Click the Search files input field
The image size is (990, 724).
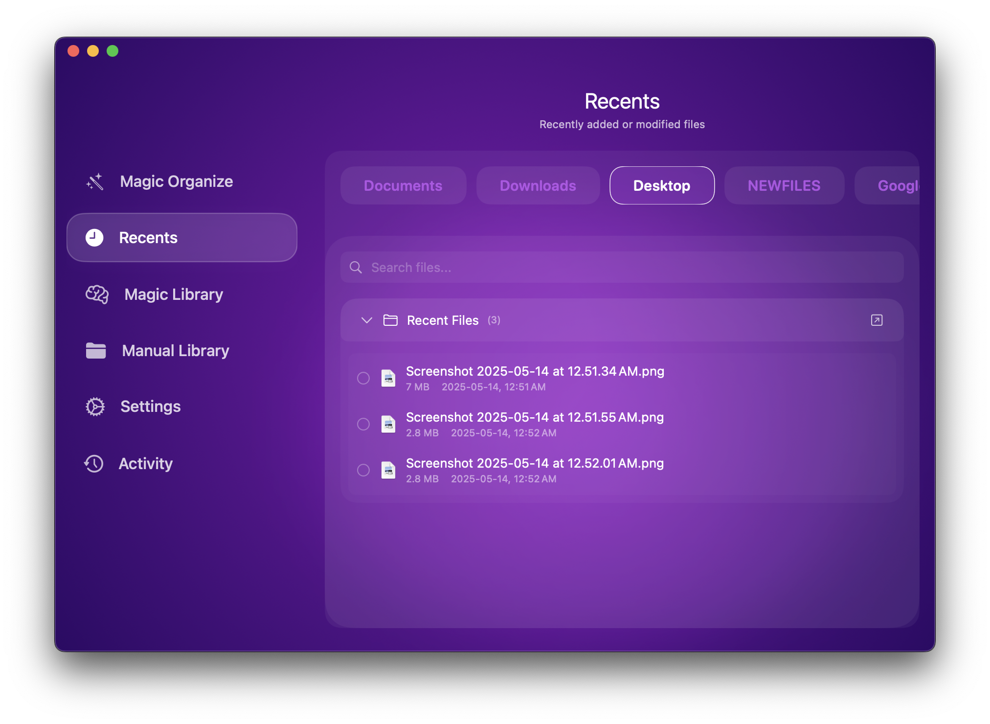[621, 268]
